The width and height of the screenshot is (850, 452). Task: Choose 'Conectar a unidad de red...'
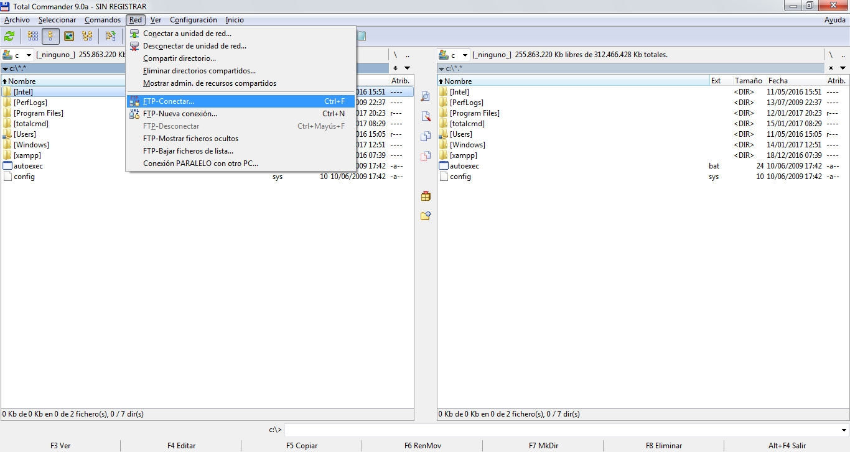click(x=241, y=34)
